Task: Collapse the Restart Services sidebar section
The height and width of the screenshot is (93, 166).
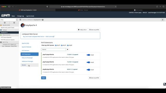Action: [x=17, y=35]
